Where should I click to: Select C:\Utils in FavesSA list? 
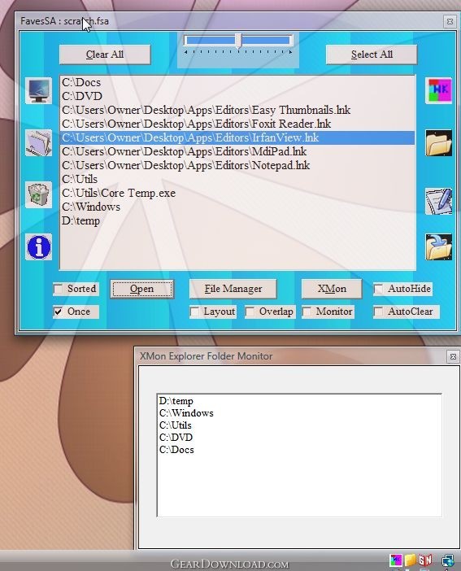coord(237,180)
